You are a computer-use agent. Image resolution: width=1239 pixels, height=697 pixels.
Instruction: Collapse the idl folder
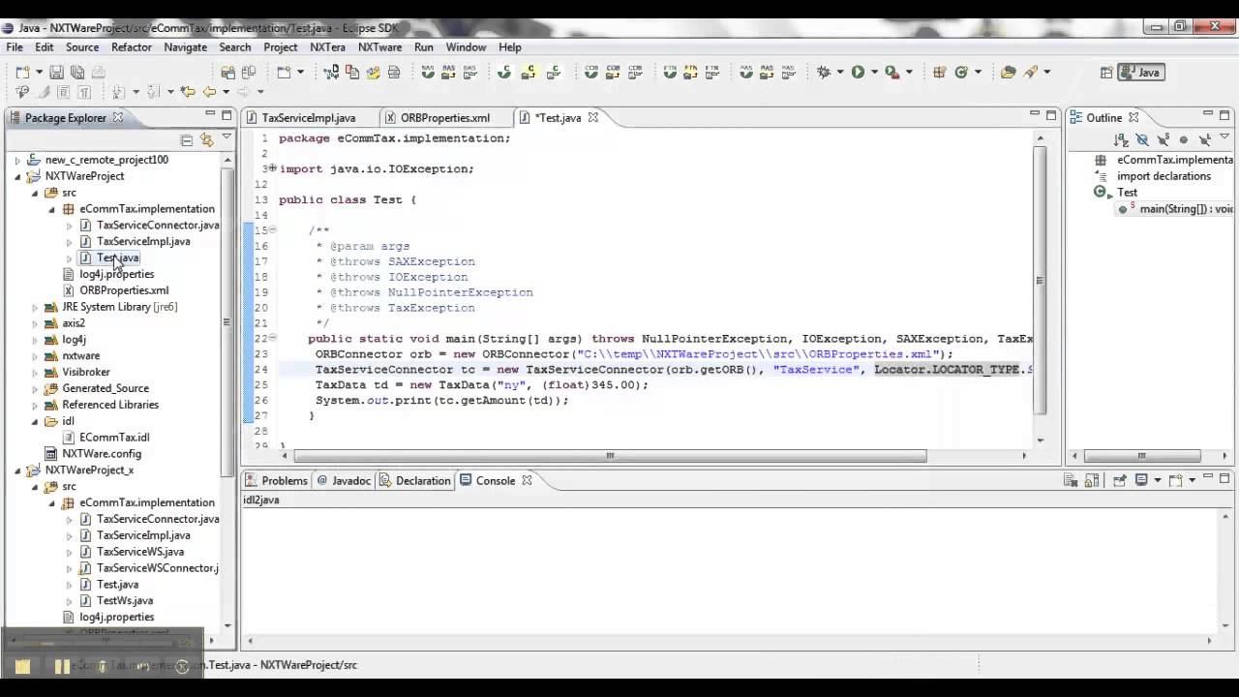pyautogui.click(x=35, y=421)
